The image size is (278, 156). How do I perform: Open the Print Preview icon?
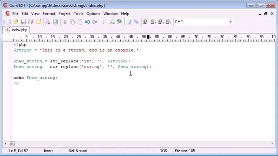coord(56,22)
